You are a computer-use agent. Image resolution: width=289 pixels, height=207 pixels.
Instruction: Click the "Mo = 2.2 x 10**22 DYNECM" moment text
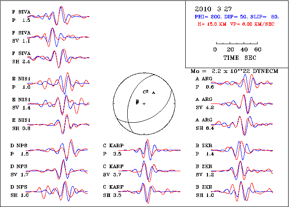(x=235, y=71)
